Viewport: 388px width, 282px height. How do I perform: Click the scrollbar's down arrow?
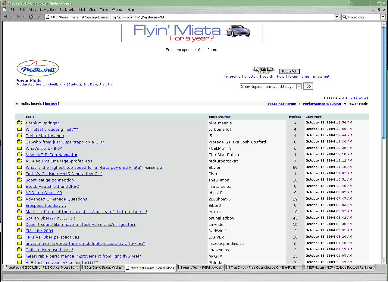pyautogui.click(x=383, y=261)
